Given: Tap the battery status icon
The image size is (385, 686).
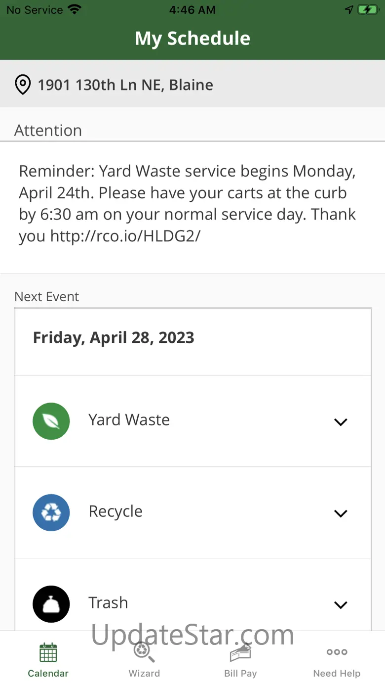Looking at the screenshot, I should pos(368,10).
